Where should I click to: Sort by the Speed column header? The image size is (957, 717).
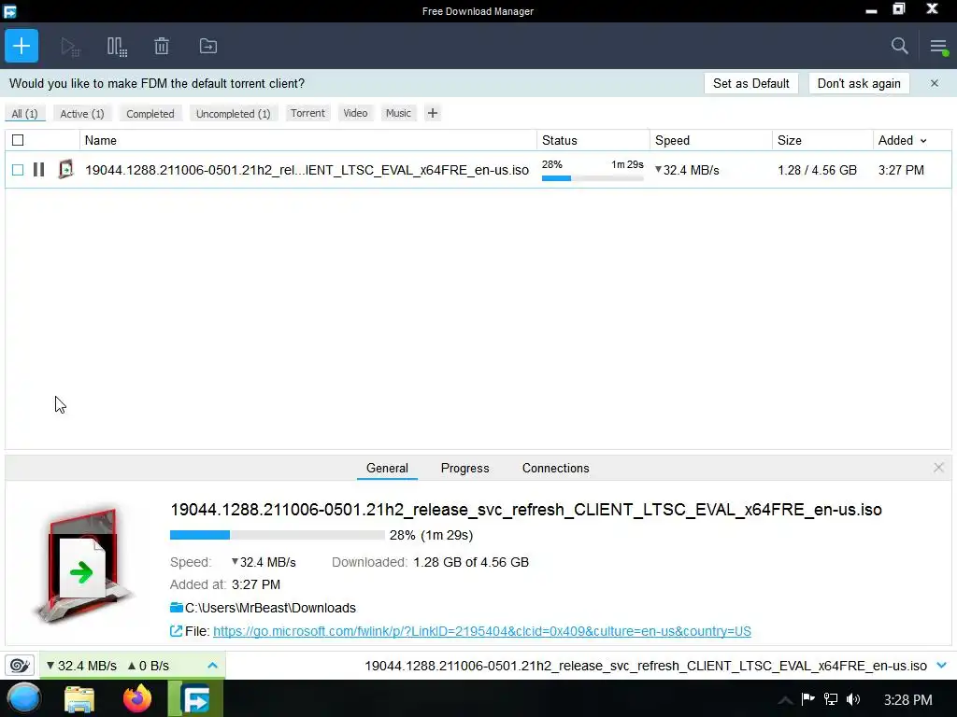point(711,140)
